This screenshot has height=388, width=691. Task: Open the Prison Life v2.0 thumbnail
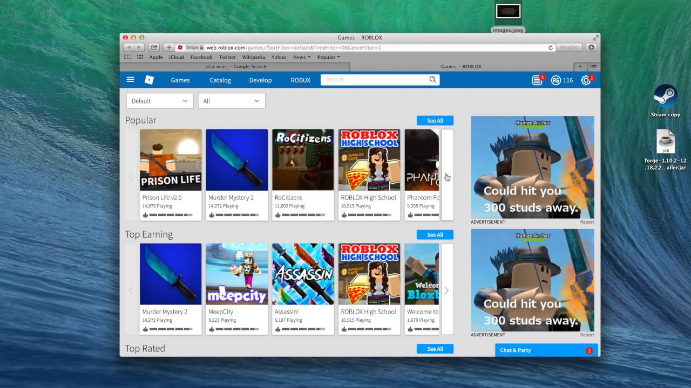(x=171, y=160)
